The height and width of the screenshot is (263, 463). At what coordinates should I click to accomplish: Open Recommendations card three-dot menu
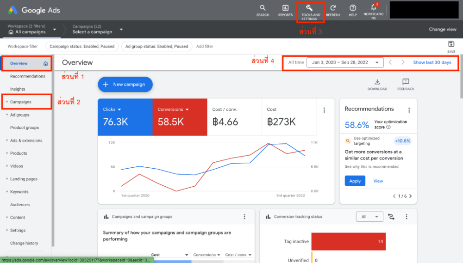(409, 110)
